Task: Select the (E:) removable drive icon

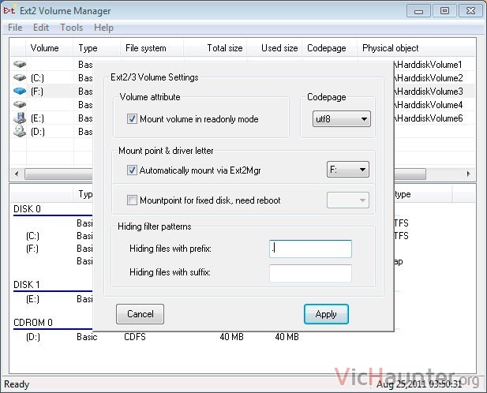Action: (x=20, y=118)
